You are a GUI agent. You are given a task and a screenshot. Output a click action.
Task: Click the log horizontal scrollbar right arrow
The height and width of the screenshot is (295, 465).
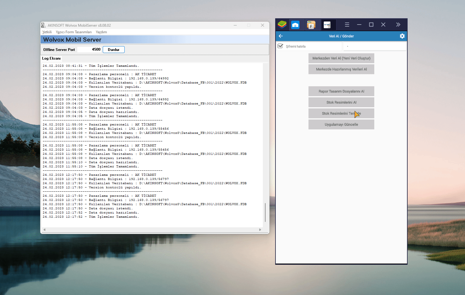click(260, 230)
